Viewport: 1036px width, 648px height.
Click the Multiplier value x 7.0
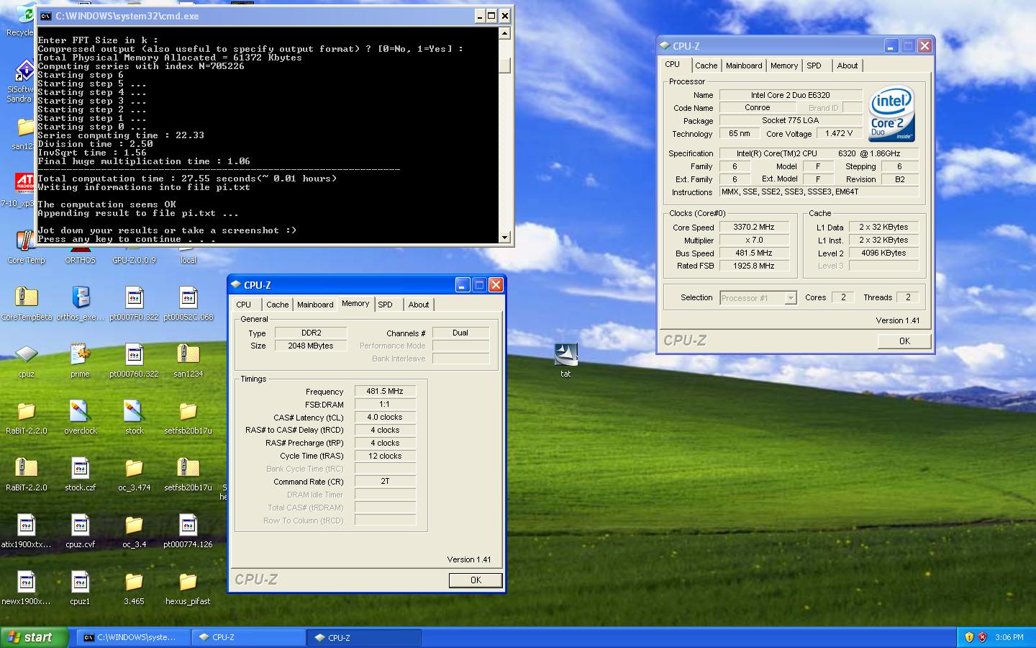coord(754,240)
